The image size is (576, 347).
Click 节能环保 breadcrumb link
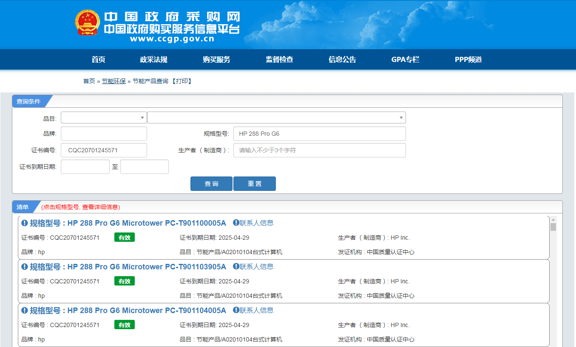click(113, 81)
